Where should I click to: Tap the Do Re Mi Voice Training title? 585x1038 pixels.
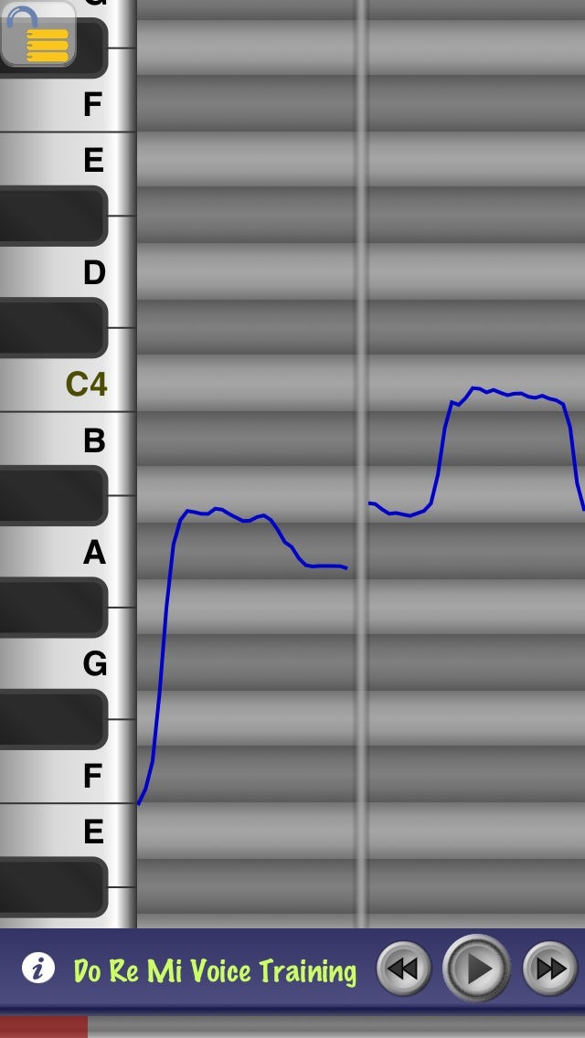pos(215,970)
